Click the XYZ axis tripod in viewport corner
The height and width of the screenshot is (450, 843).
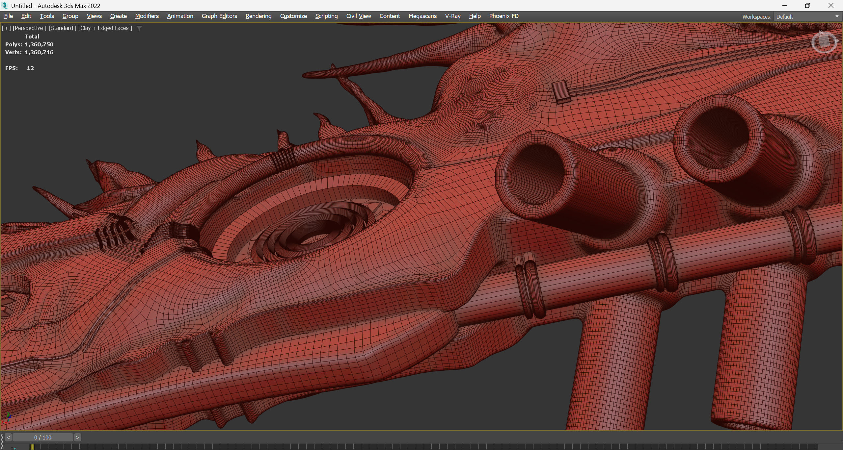tap(7, 418)
